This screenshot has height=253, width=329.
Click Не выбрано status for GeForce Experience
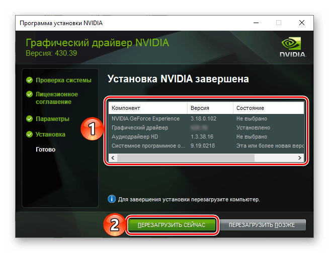[x=252, y=118]
